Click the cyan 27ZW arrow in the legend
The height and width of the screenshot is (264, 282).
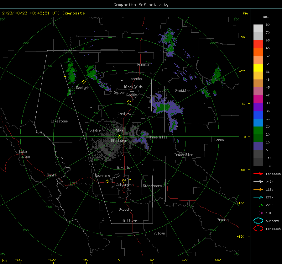(258, 197)
